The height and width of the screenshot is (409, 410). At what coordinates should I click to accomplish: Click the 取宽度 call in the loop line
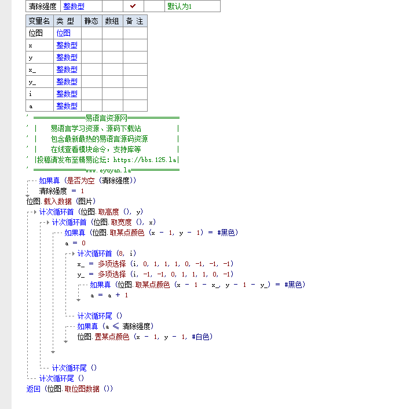pyautogui.click(x=122, y=222)
